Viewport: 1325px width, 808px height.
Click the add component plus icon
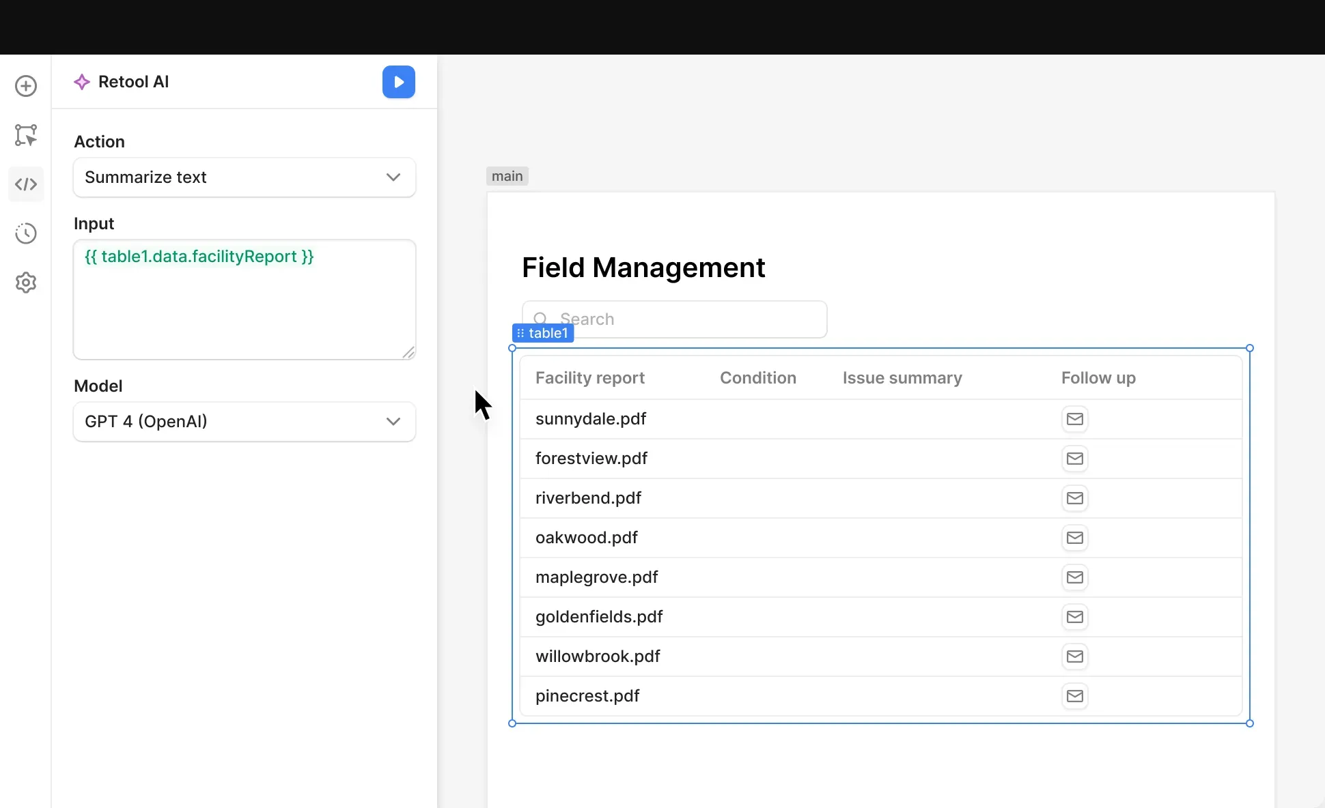(26, 86)
